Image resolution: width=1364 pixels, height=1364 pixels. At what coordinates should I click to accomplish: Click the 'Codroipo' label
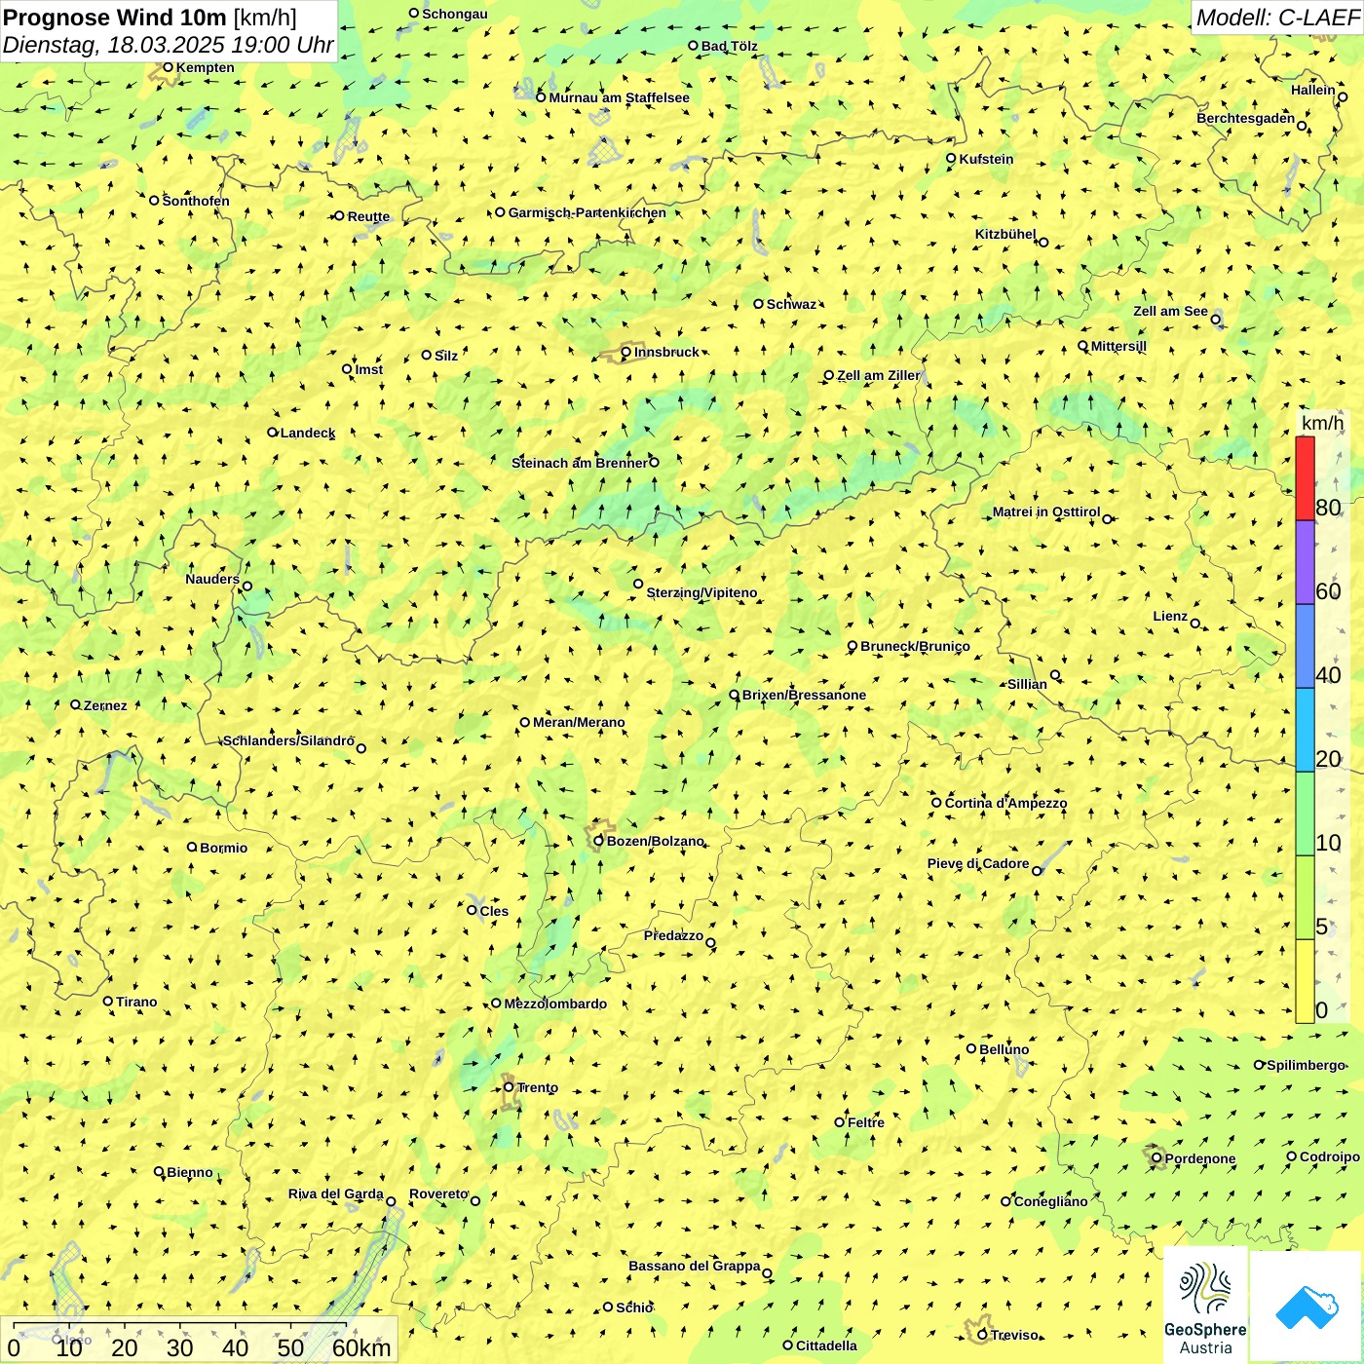click(x=1330, y=1156)
